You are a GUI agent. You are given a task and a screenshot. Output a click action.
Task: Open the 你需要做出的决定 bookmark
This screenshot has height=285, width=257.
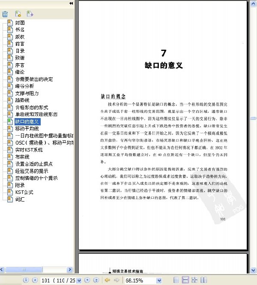pyautogui.click(x=34, y=79)
